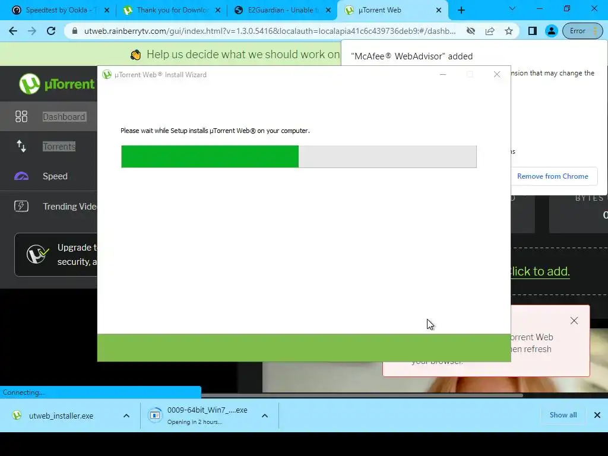Click the Error update button in Chrome
608x456 pixels.
583,31
